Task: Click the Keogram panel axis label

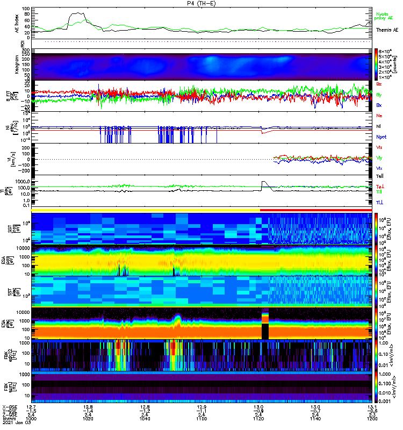Action: (x=17, y=64)
